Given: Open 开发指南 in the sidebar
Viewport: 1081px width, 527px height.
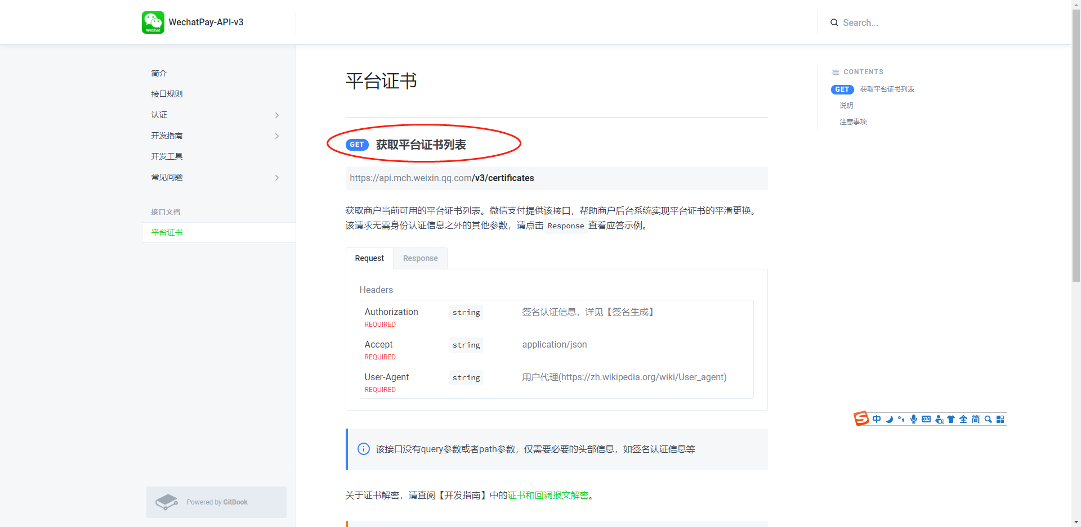Looking at the screenshot, I should [x=167, y=136].
